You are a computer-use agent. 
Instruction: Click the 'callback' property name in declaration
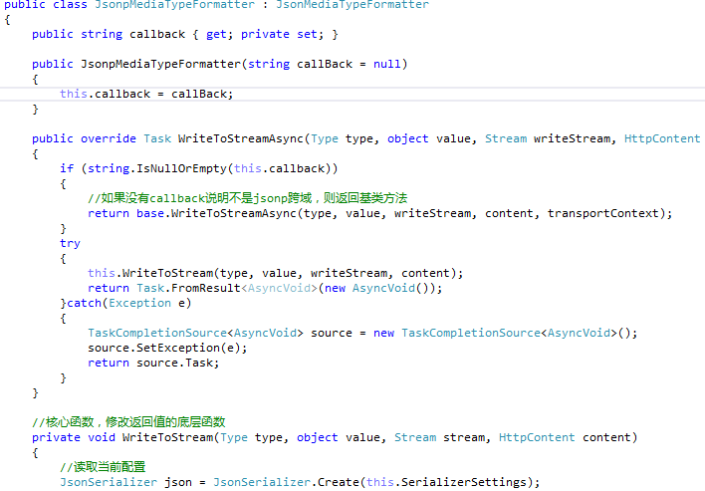(x=157, y=34)
